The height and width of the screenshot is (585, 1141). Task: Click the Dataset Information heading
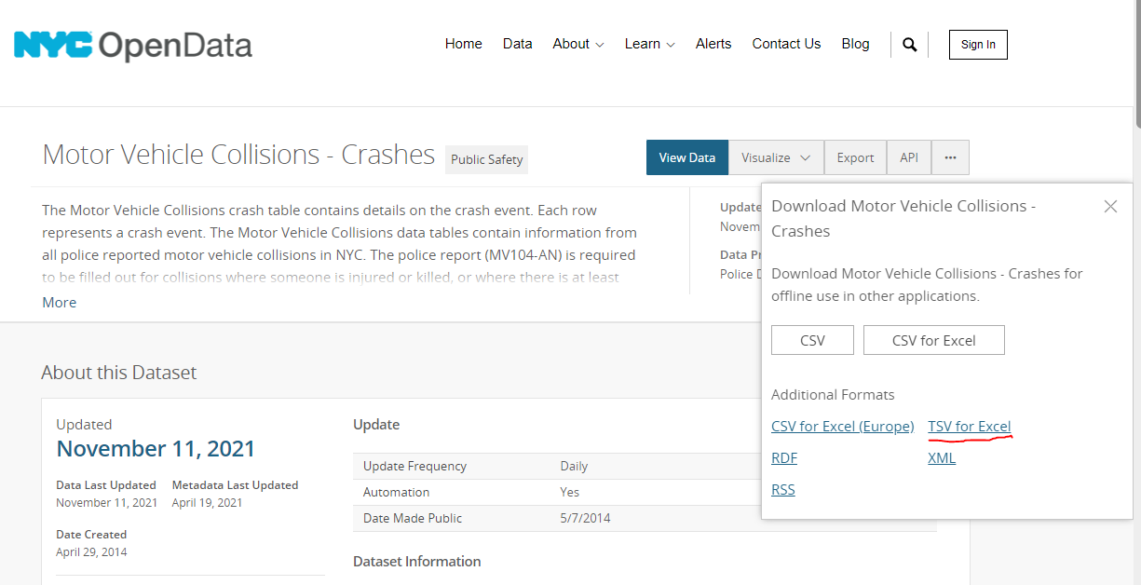[417, 561]
